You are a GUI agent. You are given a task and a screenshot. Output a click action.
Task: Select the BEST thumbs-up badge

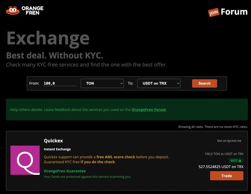236,161
